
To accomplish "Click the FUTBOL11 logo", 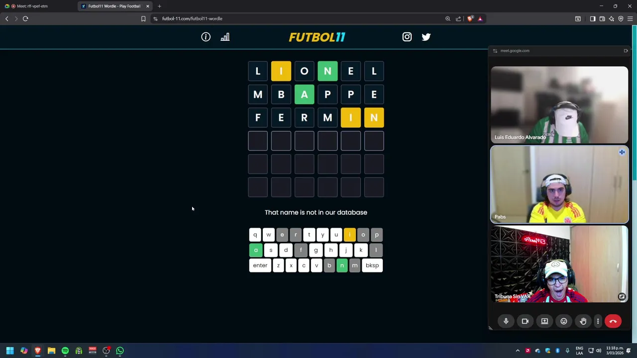I will pos(317,37).
